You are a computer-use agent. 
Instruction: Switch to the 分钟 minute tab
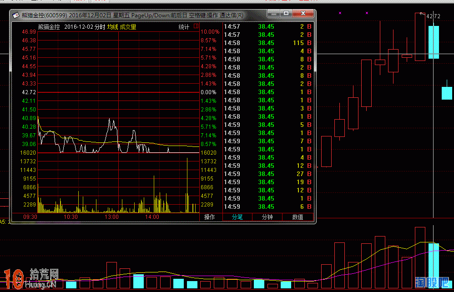pyautogui.click(x=267, y=217)
